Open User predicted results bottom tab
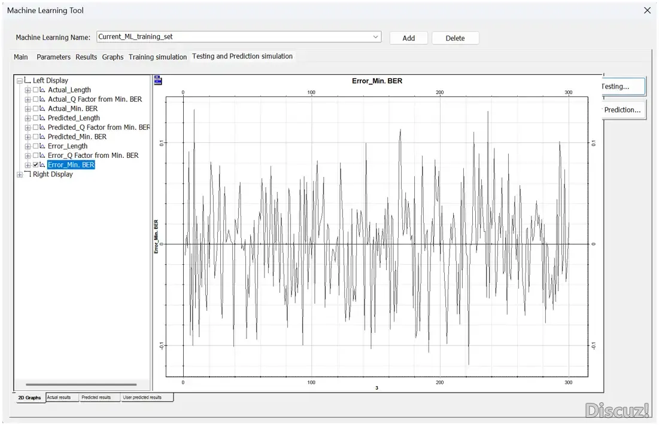 click(147, 398)
